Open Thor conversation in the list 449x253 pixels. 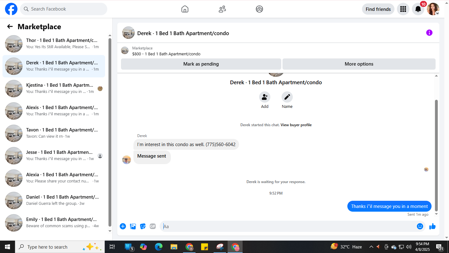54,44
